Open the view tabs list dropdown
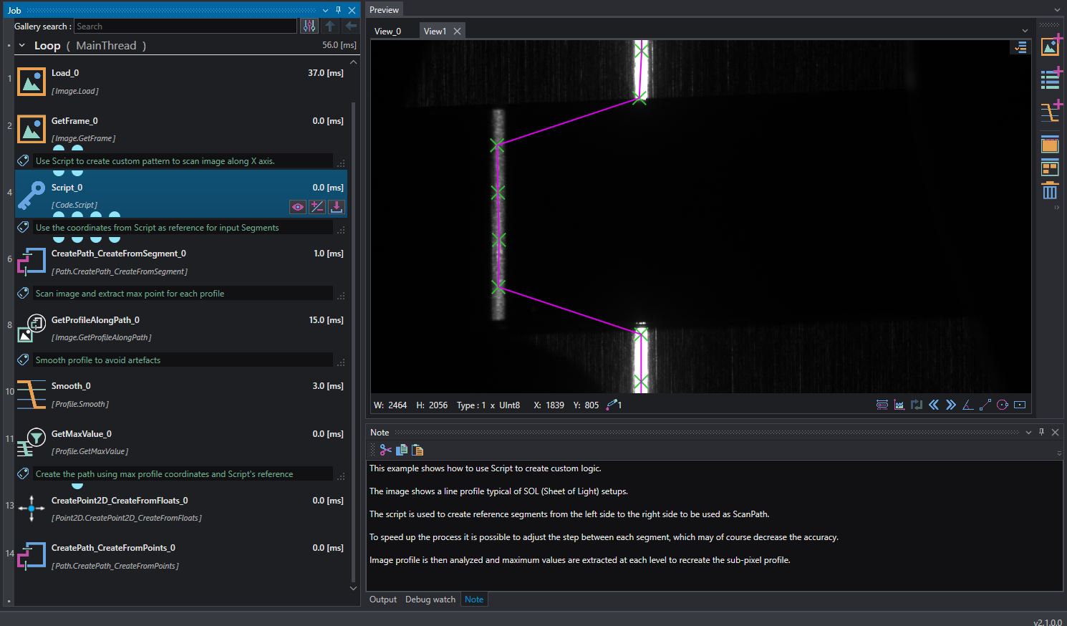 [x=1025, y=31]
